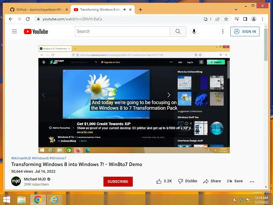Viewport: 273px width, 205px height.
Task: Close the GitHub tab
Action: pos(66,10)
